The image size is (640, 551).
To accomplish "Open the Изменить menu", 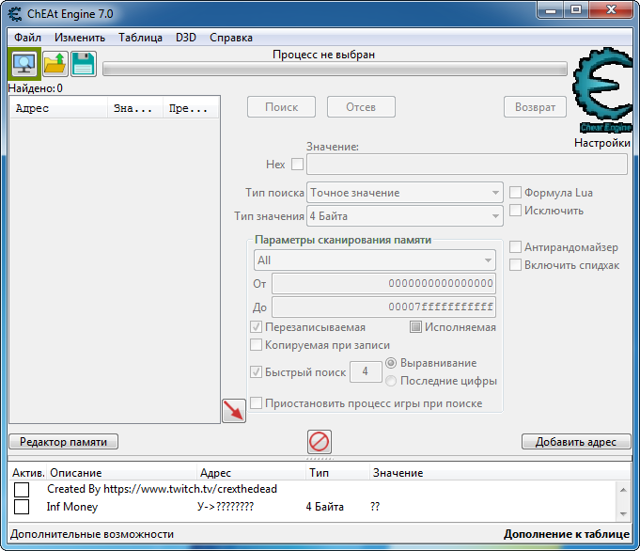I will (80, 38).
